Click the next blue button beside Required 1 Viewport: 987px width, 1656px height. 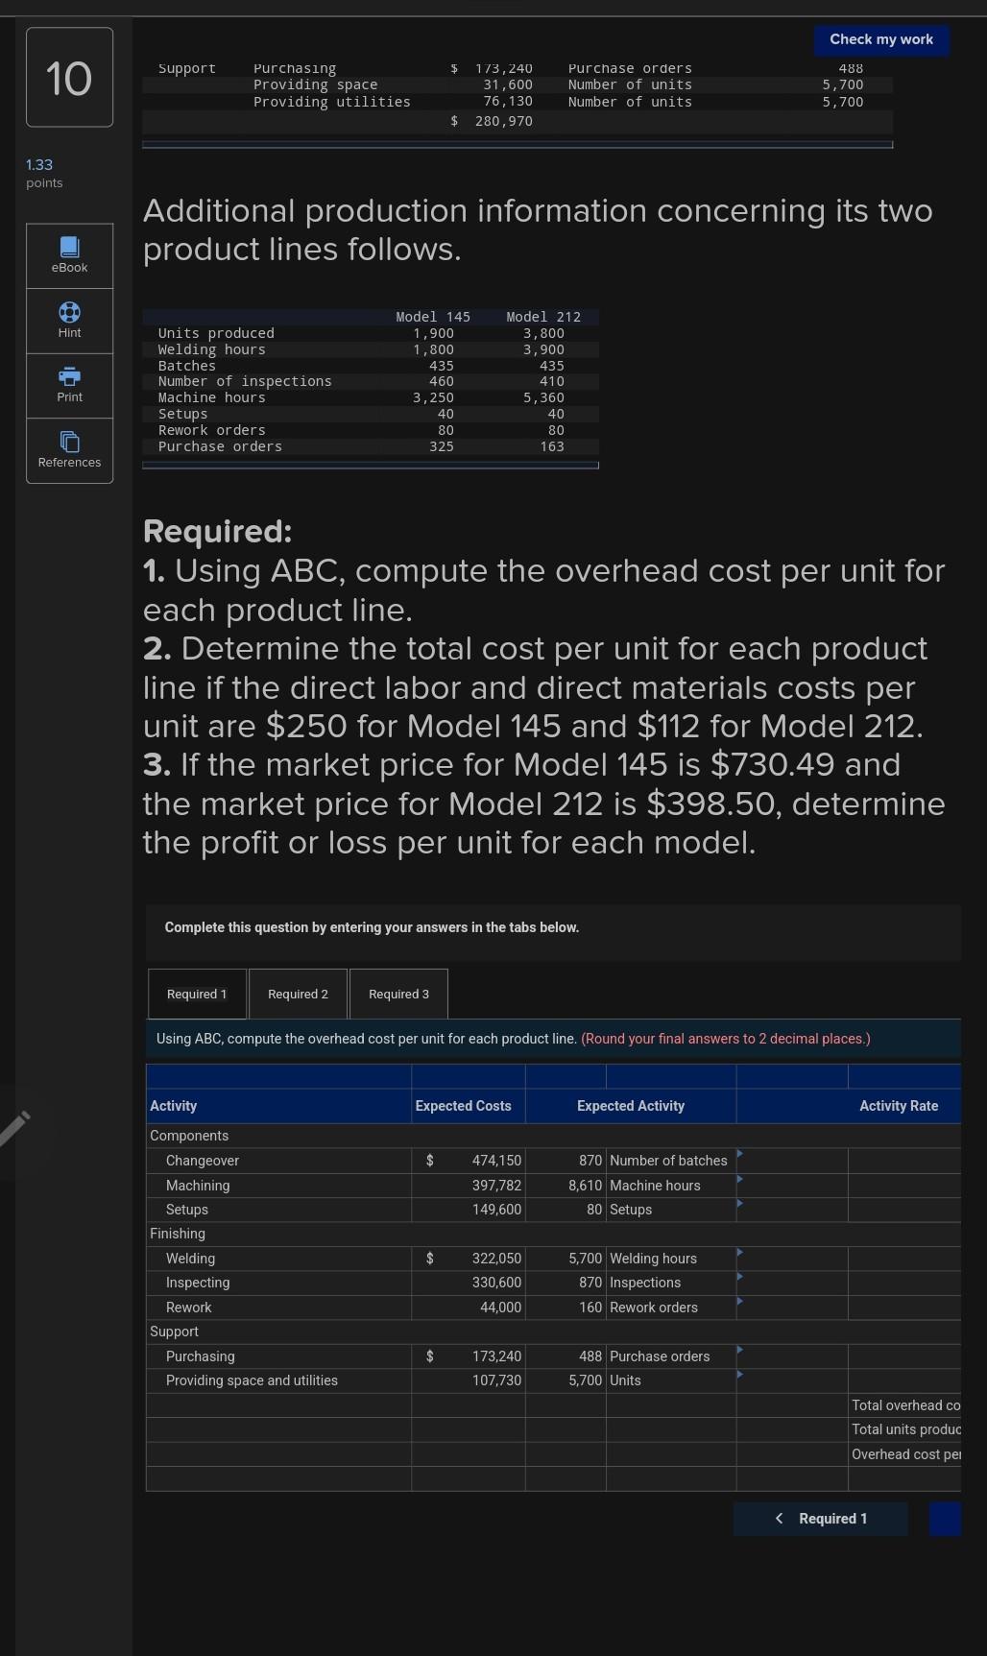(945, 1519)
